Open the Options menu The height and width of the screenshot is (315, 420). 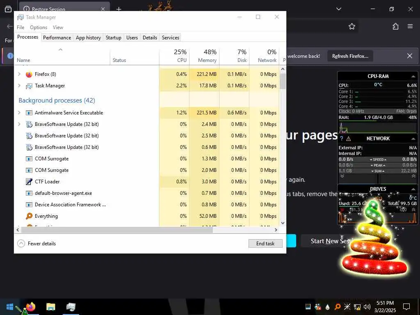pos(39,27)
